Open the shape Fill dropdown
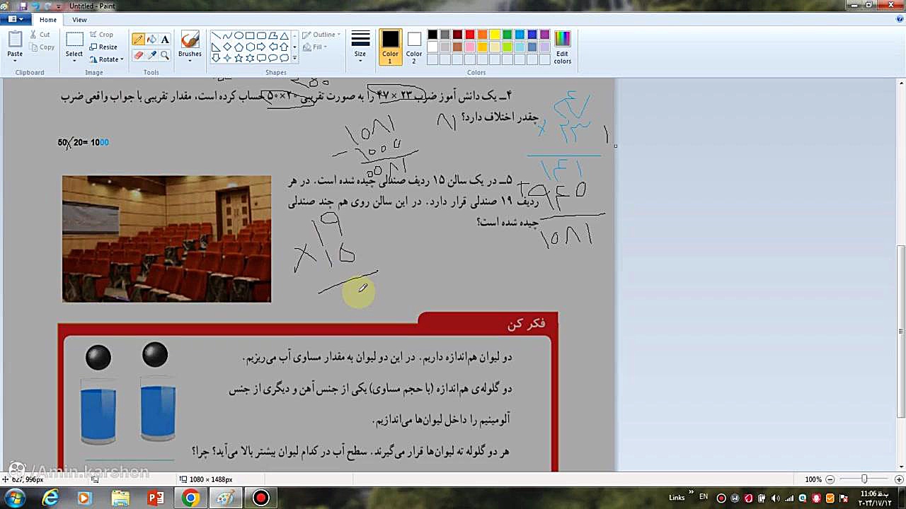 point(314,47)
